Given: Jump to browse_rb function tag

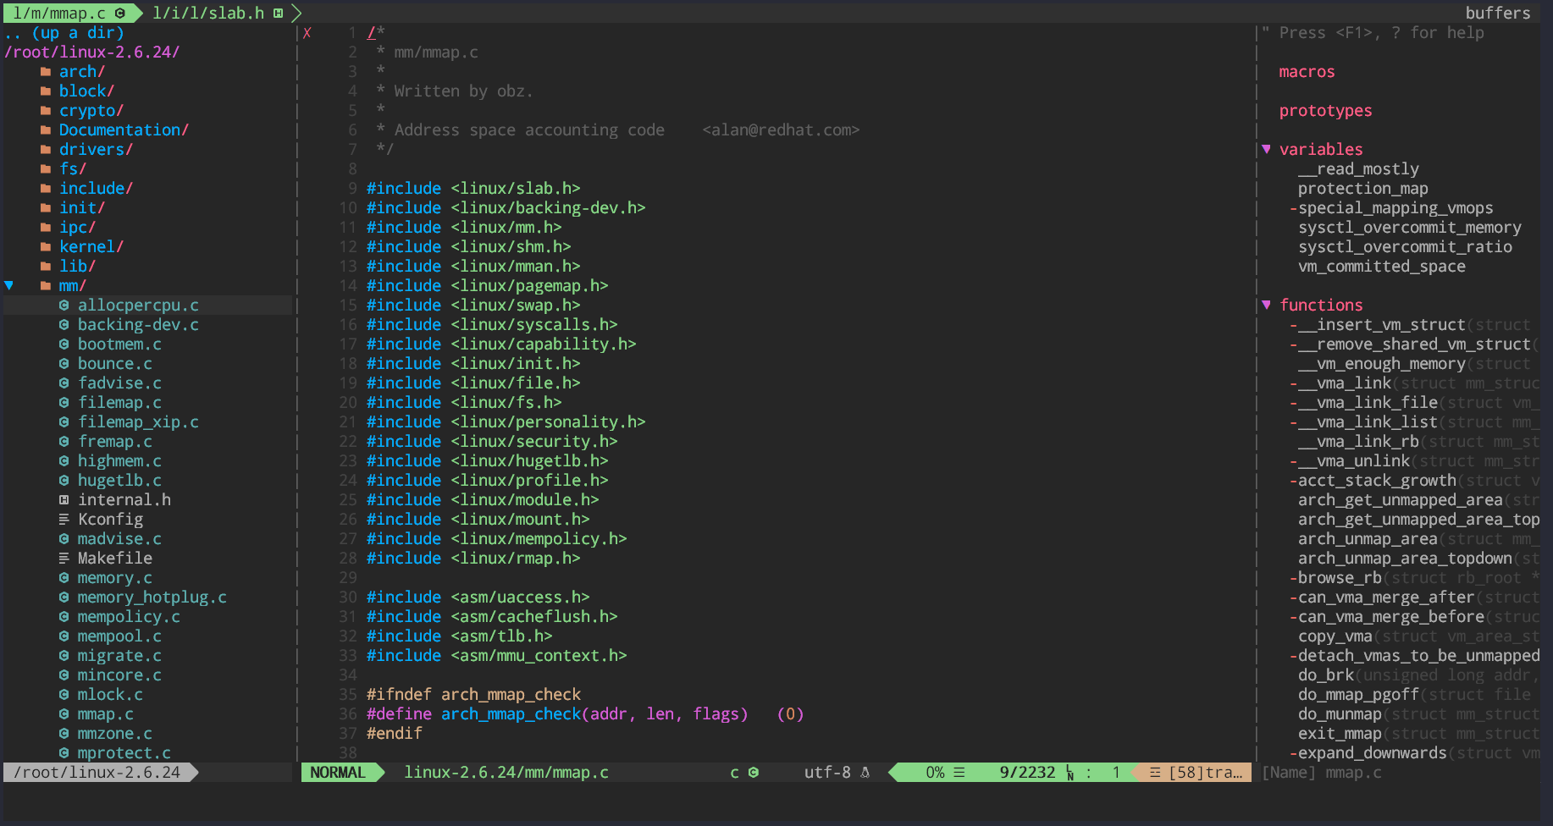Looking at the screenshot, I should [1340, 578].
